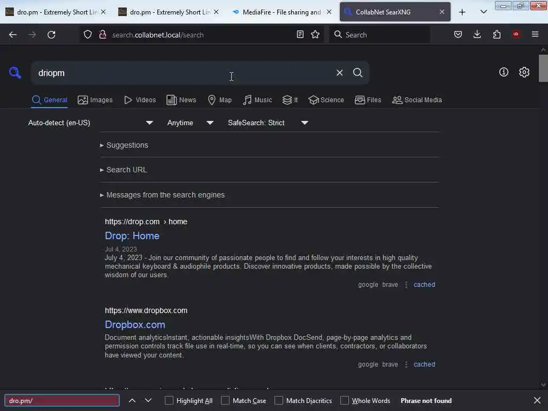Close the find bar
The height and width of the screenshot is (411, 548).
(537, 400)
